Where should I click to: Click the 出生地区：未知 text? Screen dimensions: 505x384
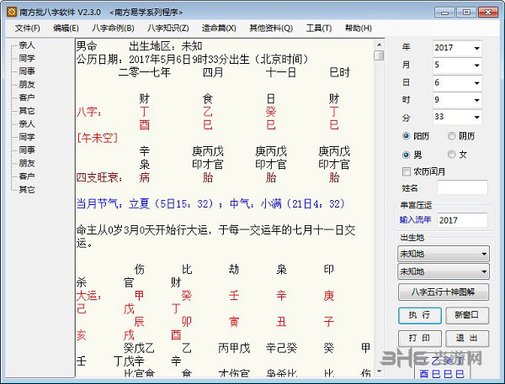[166, 46]
